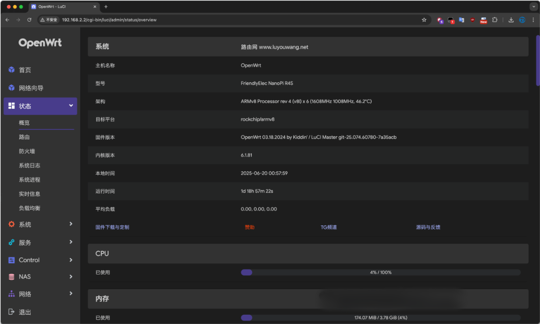Click the CPU usage progress bar
The height and width of the screenshot is (324, 540).
pyautogui.click(x=381, y=272)
